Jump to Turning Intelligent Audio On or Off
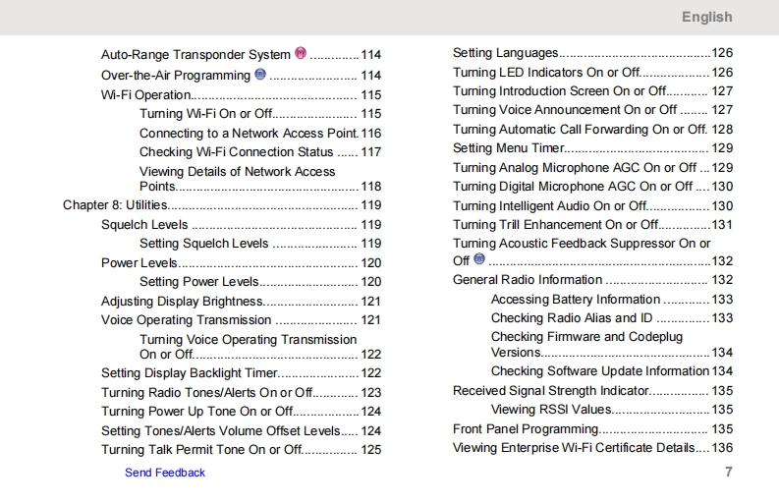 pos(550,206)
